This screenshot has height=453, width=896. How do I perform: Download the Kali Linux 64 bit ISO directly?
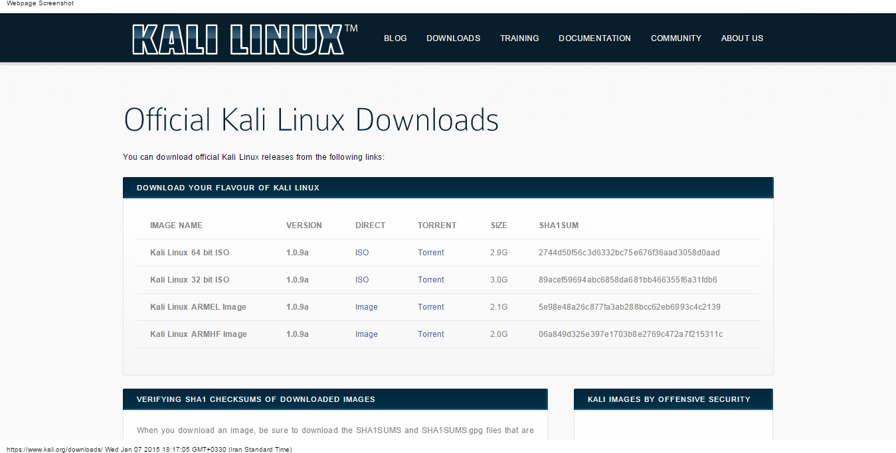tap(362, 253)
